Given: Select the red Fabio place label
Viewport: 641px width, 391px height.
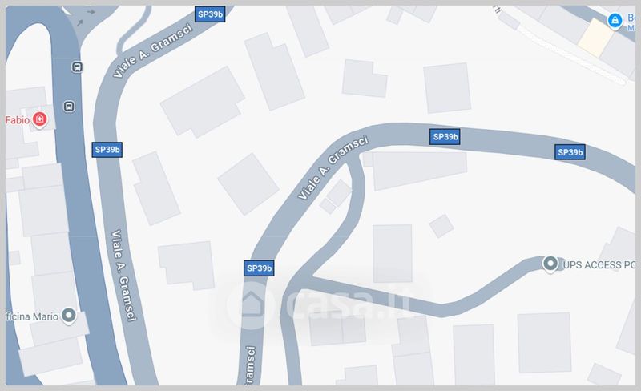Looking at the screenshot, I should point(18,120).
